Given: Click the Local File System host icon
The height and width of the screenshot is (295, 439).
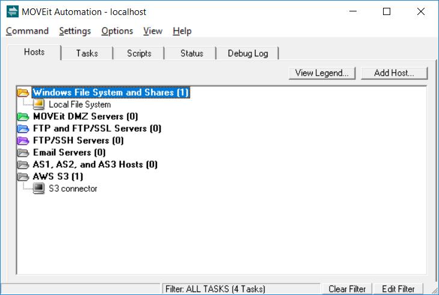Looking at the screenshot, I should click(38, 105).
